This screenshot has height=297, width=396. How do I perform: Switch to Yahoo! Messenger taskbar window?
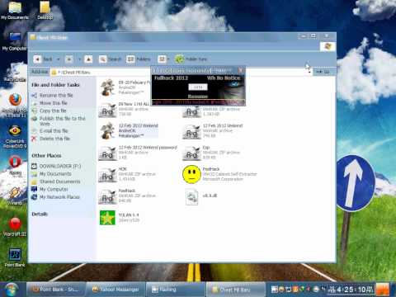tap(116, 290)
